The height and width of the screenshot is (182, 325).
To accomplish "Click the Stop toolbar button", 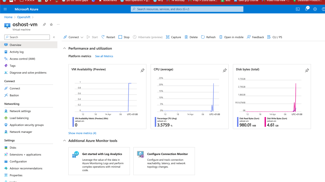I will pos(124,37).
